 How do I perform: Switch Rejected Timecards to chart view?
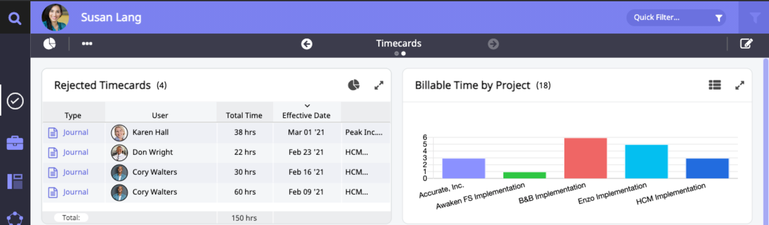(x=354, y=85)
